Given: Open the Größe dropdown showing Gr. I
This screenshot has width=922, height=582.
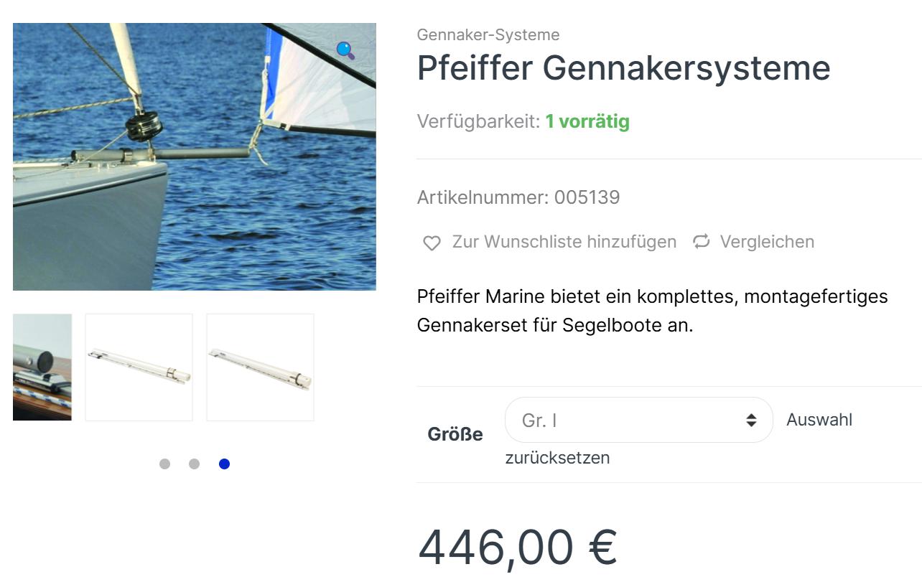Looking at the screenshot, I should pos(638,420).
